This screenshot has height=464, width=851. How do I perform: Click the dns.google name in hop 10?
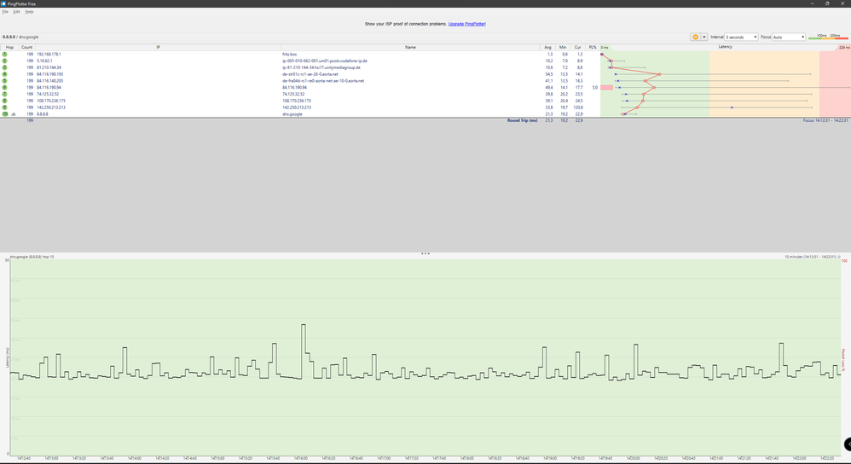click(x=292, y=114)
